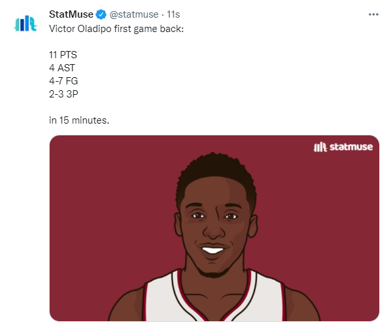
Task: Click the statmuse watermark logo in image
Action: point(343,147)
